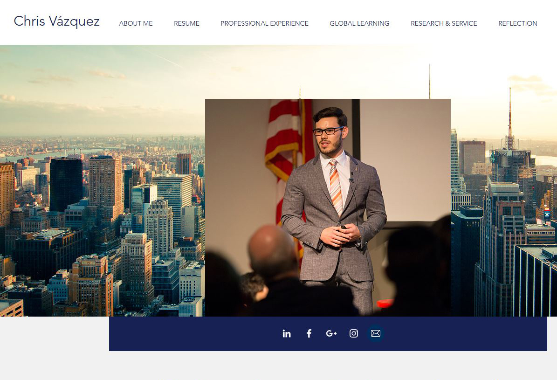Viewport: 557px width, 380px height.
Task: Click the speaker presentation photo
Action: coord(328,207)
